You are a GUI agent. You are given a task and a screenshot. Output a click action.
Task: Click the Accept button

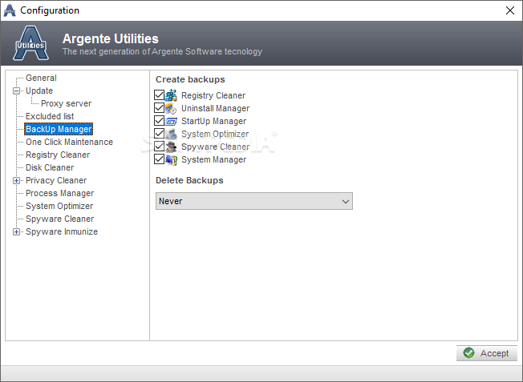pyautogui.click(x=487, y=353)
